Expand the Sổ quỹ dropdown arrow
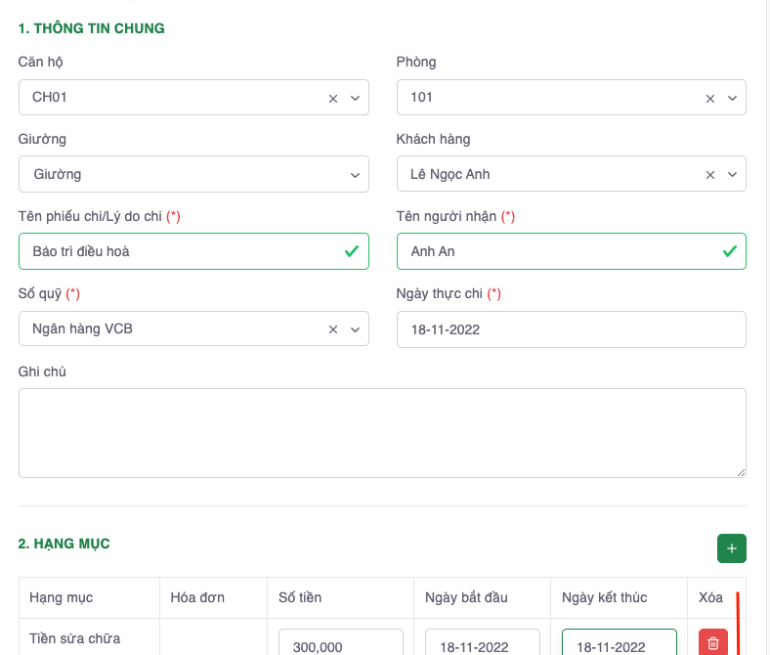Image resolution: width=770 pixels, height=655 pixels. point(355,330)
